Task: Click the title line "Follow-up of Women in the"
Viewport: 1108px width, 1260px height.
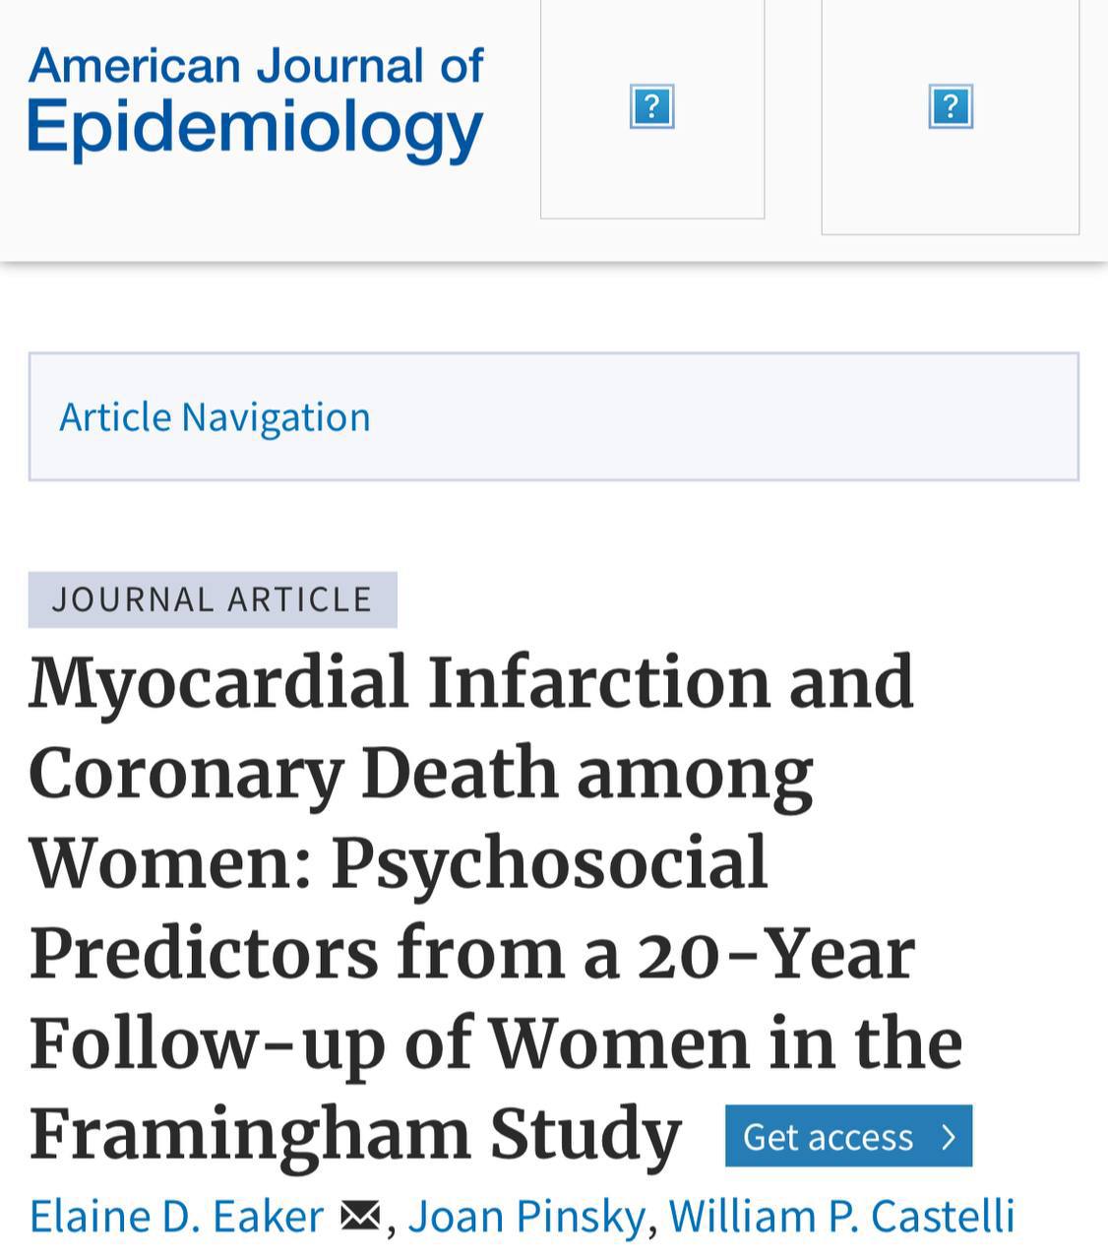Action: tap(496, 1043)
